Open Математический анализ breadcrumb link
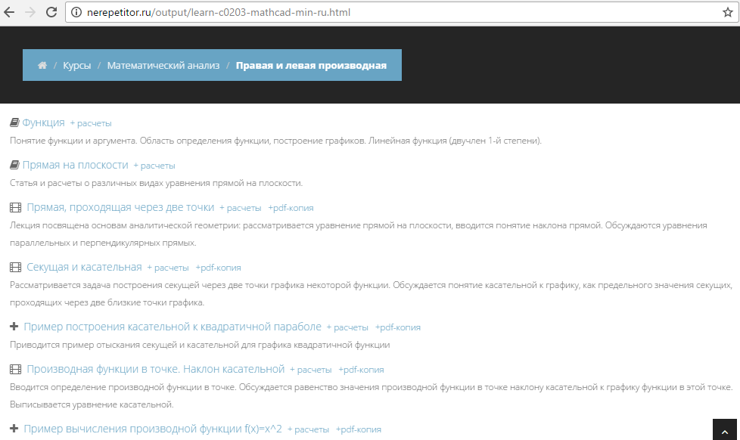This screenshot has width=740, height=440. (x=163, y=66)
